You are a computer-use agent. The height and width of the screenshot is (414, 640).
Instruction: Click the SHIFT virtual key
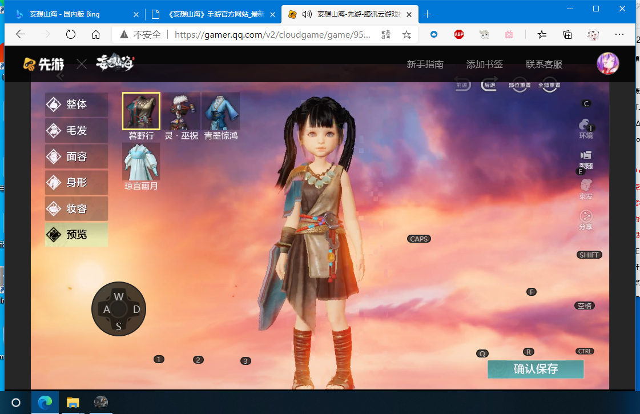pyautogui.click(x=589, y=255)
